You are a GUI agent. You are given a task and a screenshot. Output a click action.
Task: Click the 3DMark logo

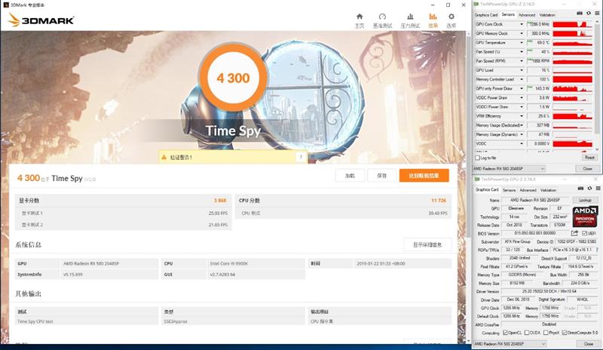41,20
